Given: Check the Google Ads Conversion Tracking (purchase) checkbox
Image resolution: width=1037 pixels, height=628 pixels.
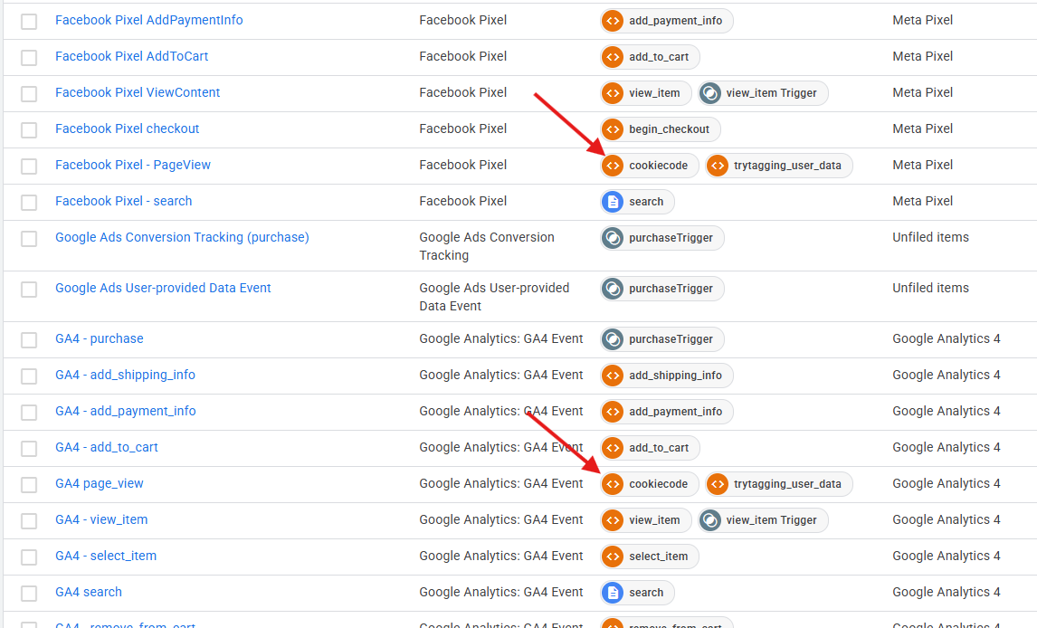Looking at the screenshot, I should 29,239.
